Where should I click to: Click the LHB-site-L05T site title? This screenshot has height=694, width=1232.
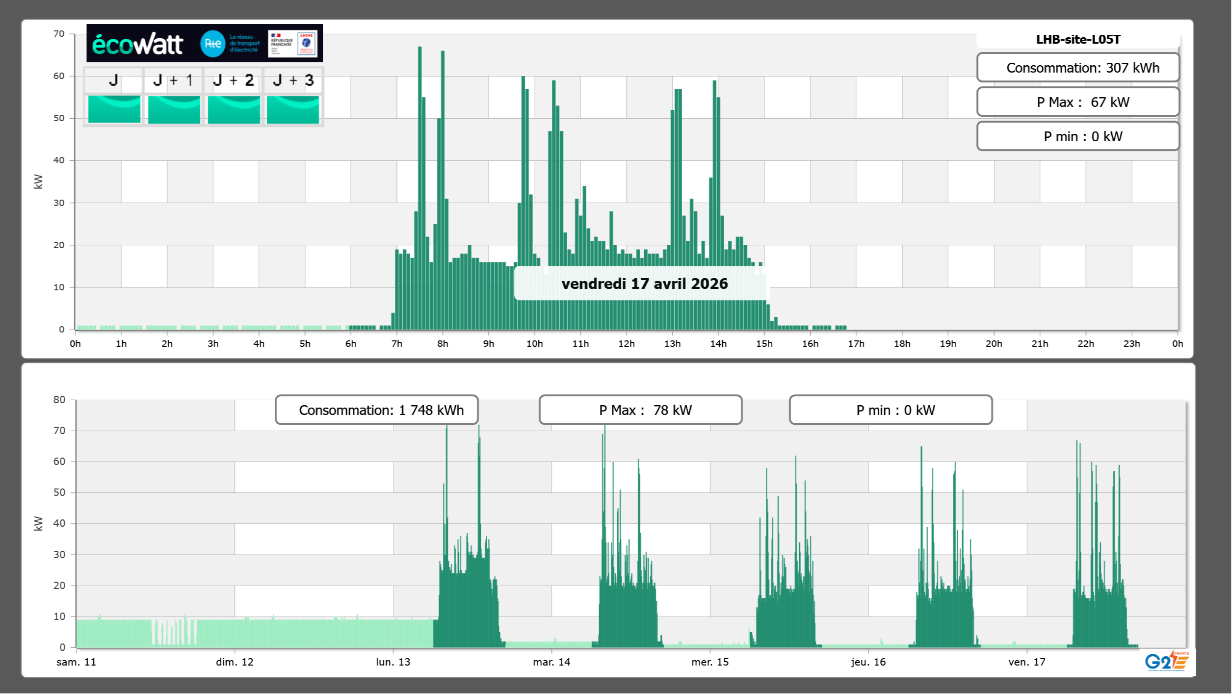click(1078, 40)
